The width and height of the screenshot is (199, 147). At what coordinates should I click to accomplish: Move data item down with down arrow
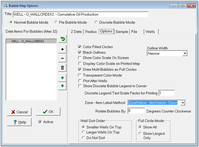(x=62, y=86)
